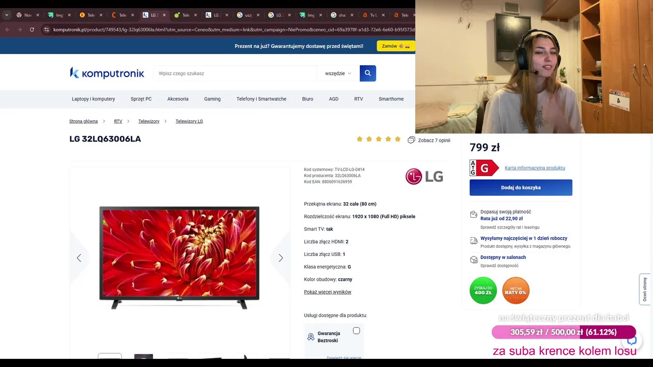Click the donation goal progress bar

tap(564, 332)
